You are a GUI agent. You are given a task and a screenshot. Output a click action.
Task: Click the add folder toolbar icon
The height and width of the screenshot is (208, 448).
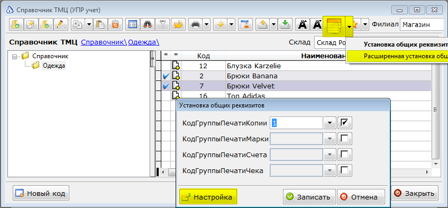pyautogui.click(x=45, y=24)
